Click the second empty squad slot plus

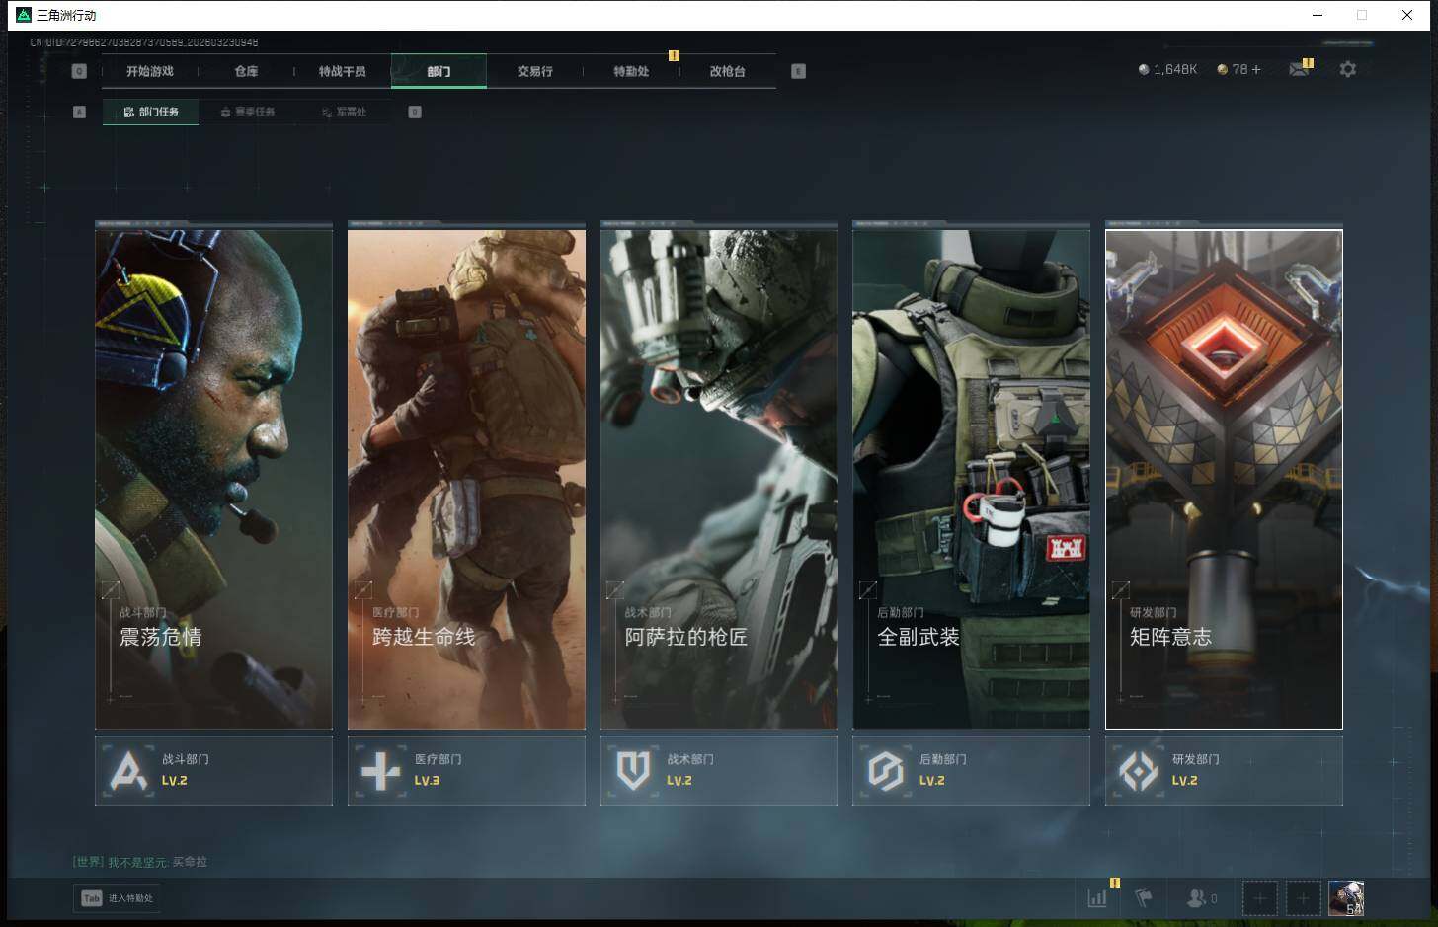click(1303, 898)
